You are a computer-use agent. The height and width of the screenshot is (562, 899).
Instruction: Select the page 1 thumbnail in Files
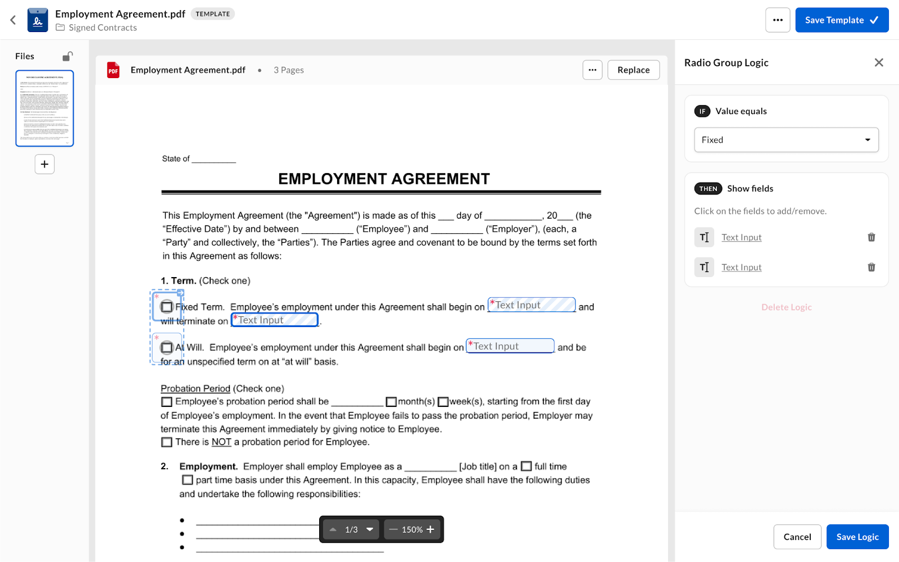coord(44,108)
